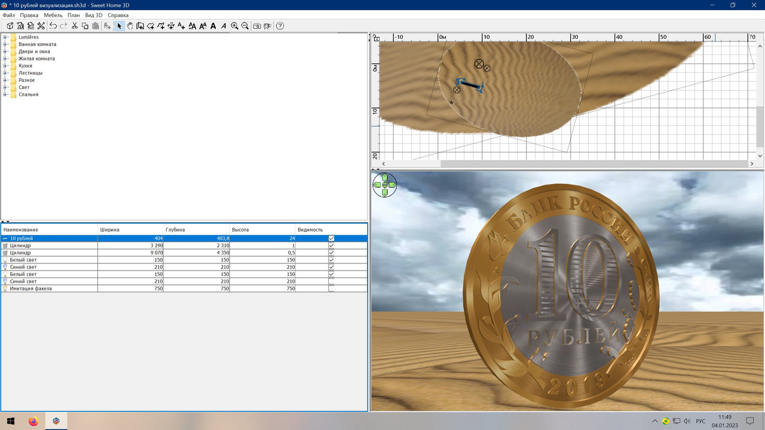The image size is (765, 430).
Task: Select the Create rooms tool
Action: point(151,26)
